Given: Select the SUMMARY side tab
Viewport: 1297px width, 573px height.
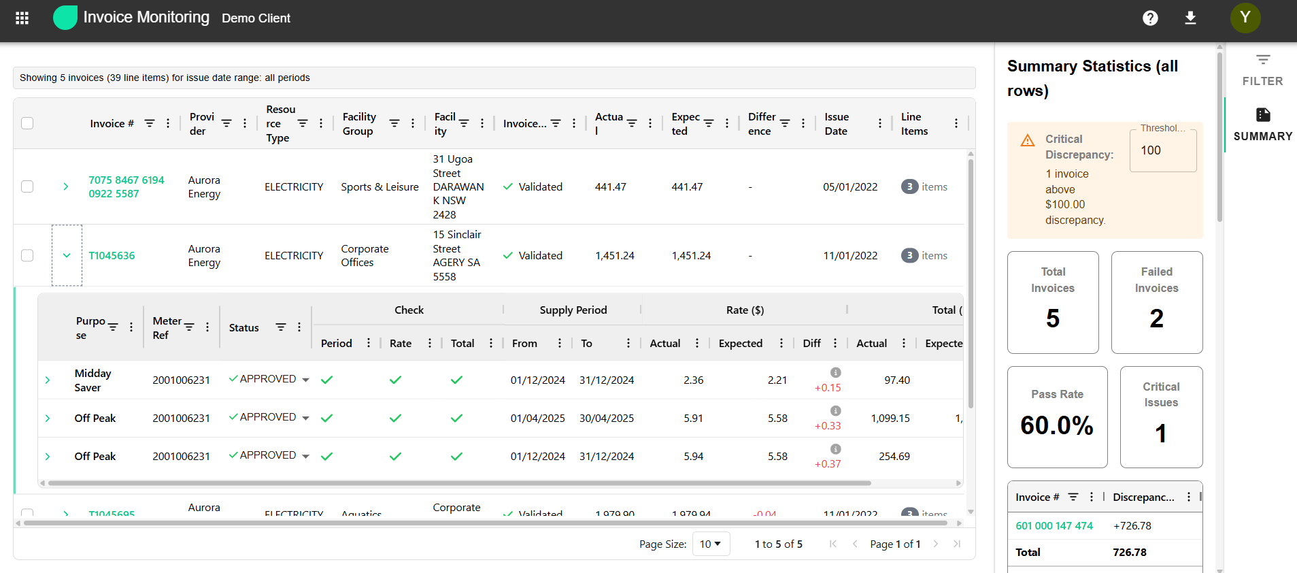Looking at the screenshot, I should [x=1262, y=125].
